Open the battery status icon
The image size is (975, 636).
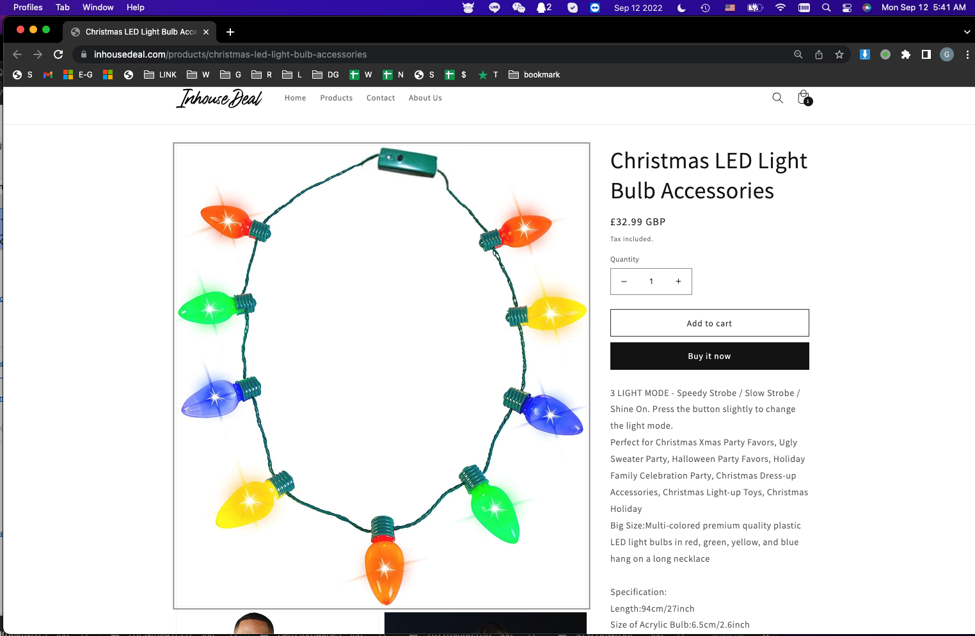click(x=756, y=8)
